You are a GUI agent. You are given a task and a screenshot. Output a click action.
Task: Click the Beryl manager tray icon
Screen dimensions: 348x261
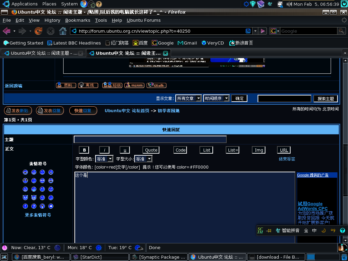246,4
